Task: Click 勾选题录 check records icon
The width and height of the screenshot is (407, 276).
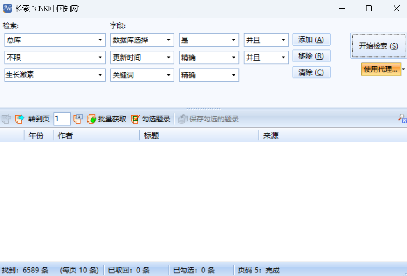Action: tap(135, 119)
